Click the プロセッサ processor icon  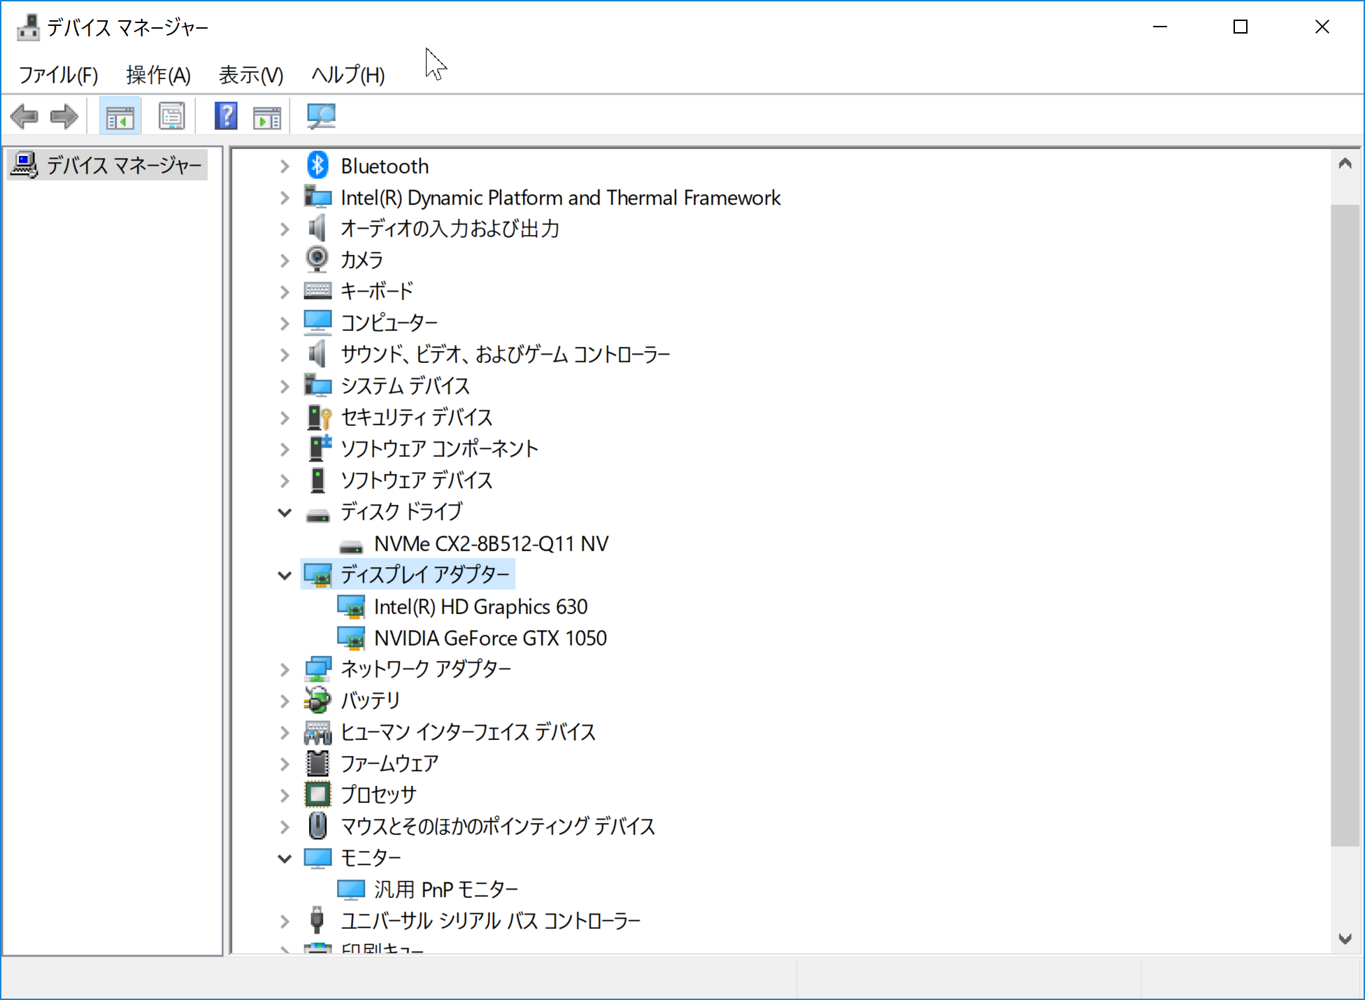point(317,794)
